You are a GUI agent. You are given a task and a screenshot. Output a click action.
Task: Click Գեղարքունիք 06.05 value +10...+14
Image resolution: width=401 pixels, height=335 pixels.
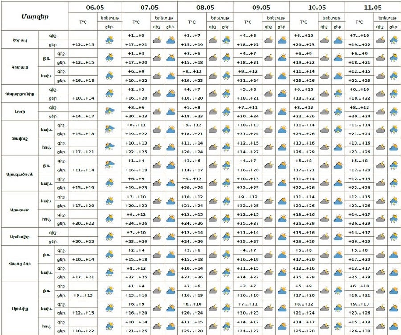[x=83, y=98]
